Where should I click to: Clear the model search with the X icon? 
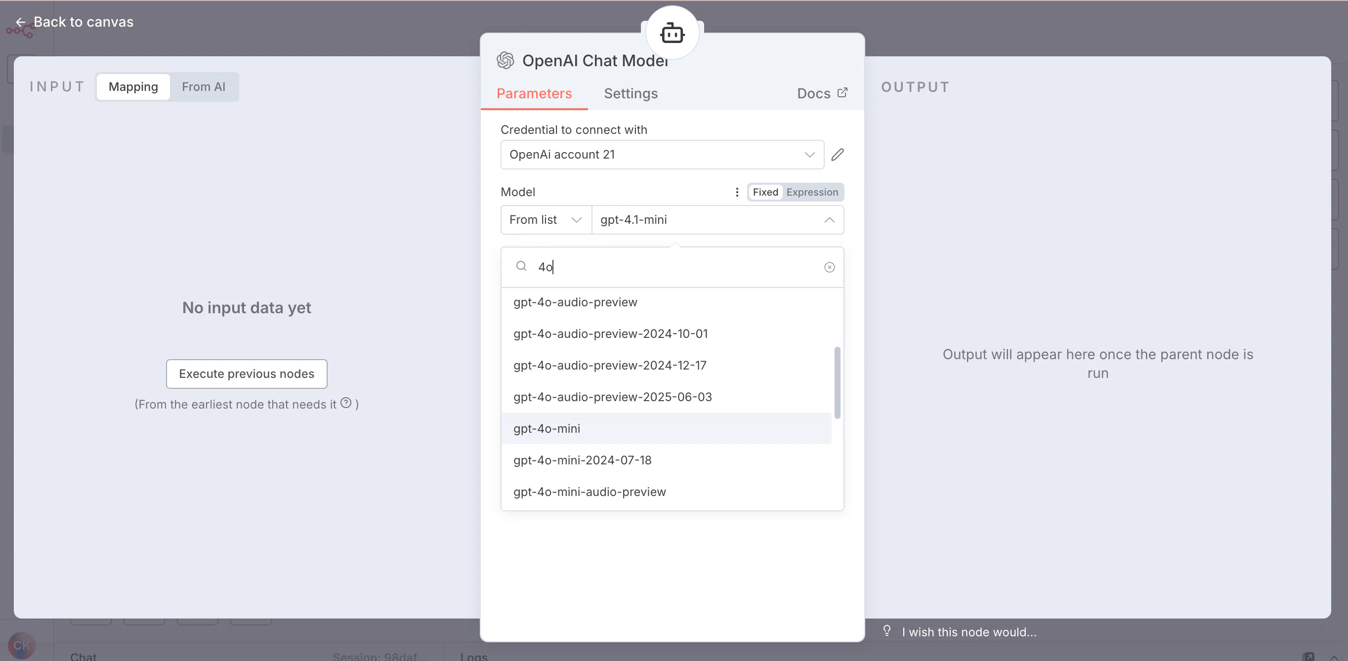830,267
